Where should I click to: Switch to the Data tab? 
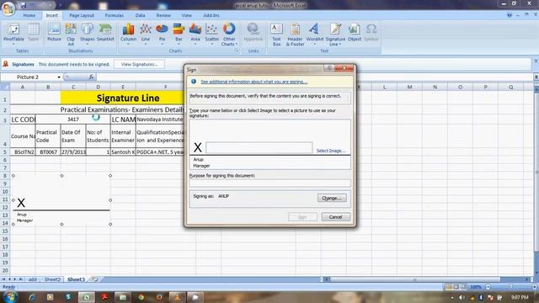140,15
